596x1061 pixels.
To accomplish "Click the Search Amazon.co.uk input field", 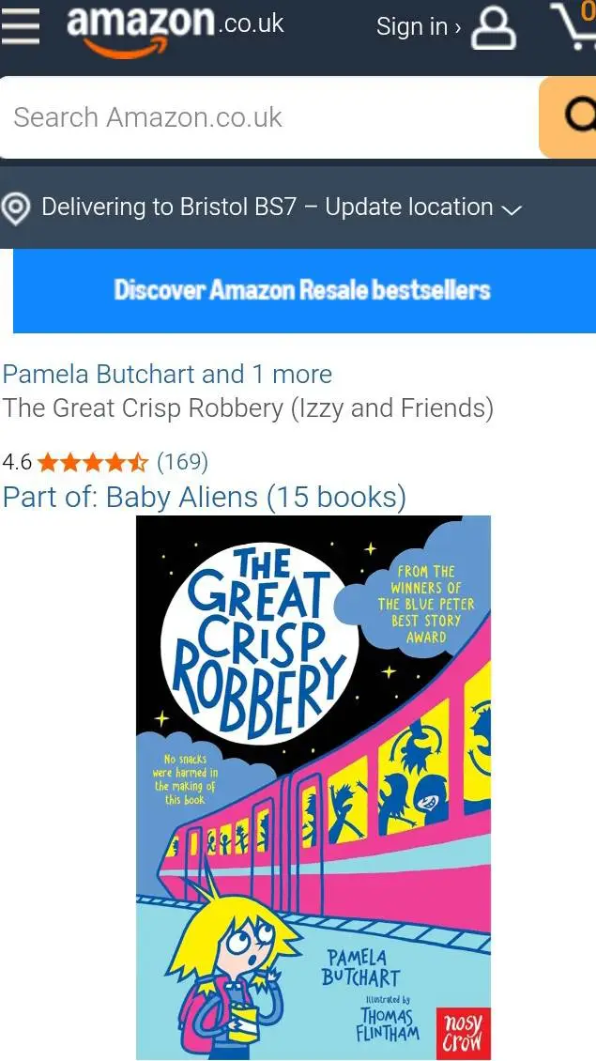I will pyautogui.click(x=269, y=117).
